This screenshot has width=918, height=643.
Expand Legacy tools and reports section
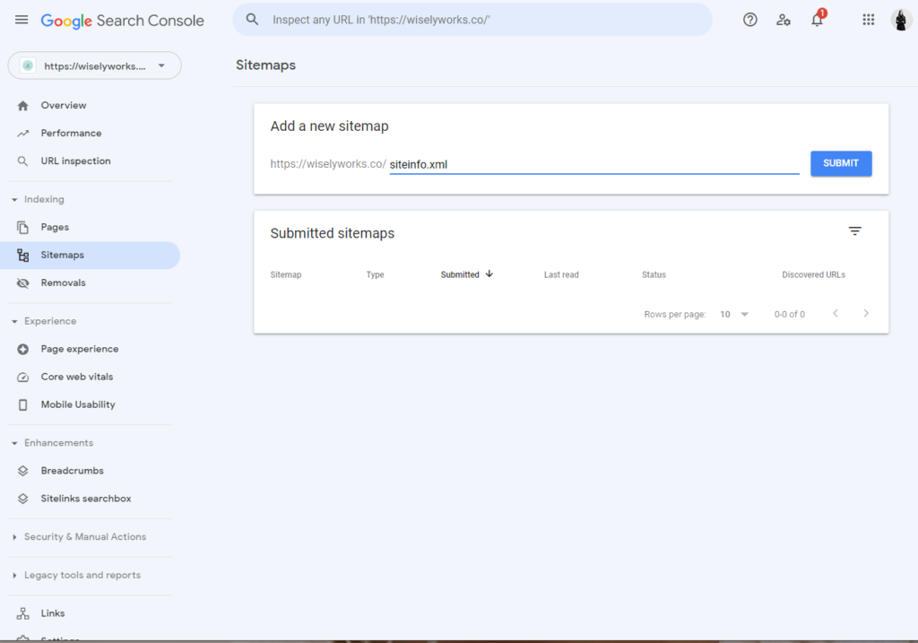14,575
